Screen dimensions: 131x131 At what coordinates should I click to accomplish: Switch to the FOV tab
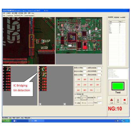4,15
